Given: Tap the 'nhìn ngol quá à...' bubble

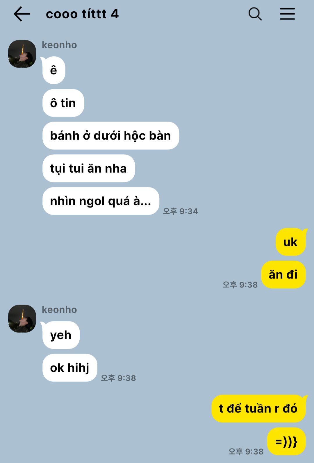Looking at the screenshot, I should (101, 201).
